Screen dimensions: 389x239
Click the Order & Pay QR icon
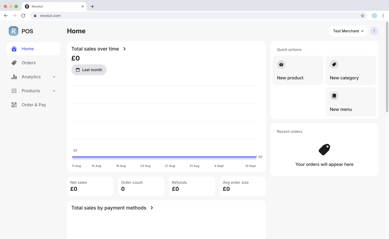[x=14, y=105]
